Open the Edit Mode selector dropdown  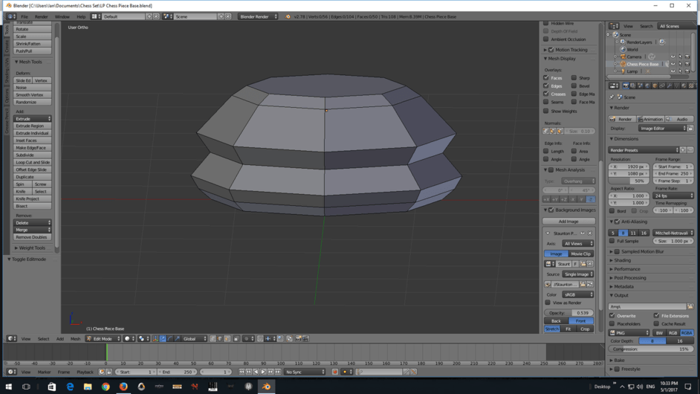103,339
